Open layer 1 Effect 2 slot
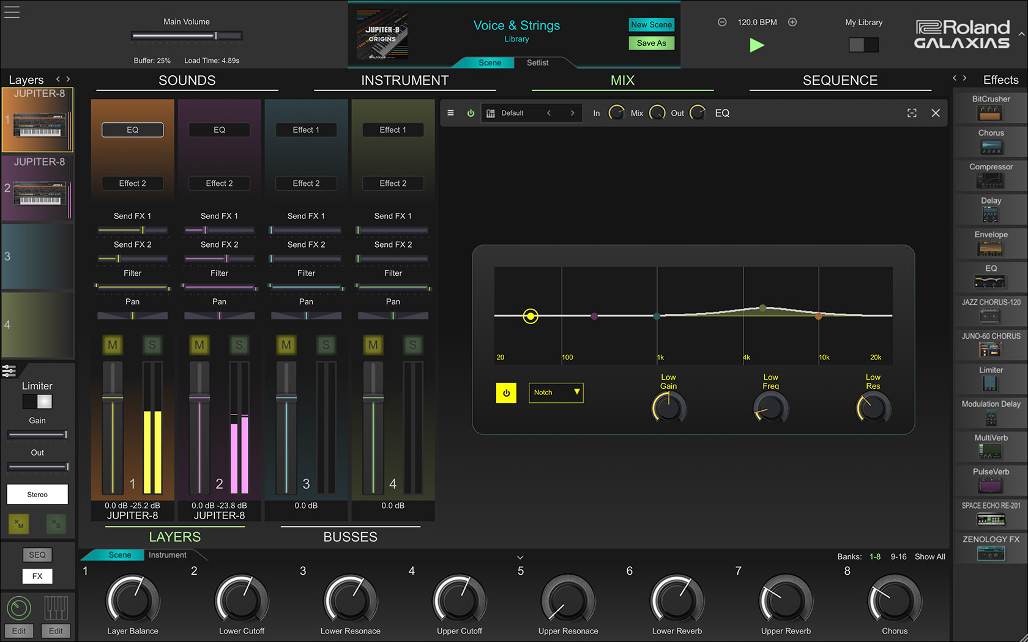 click(x=133, y=183)
